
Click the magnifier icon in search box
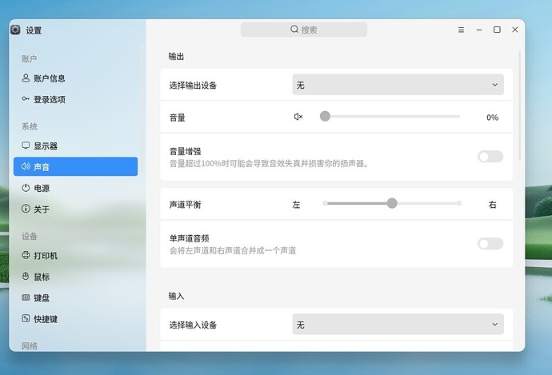coord(294,30)
